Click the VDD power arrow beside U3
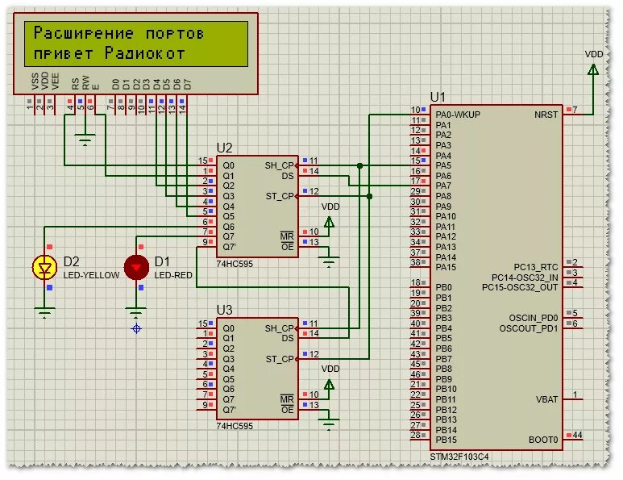The image size is (623, 480). 329,385
